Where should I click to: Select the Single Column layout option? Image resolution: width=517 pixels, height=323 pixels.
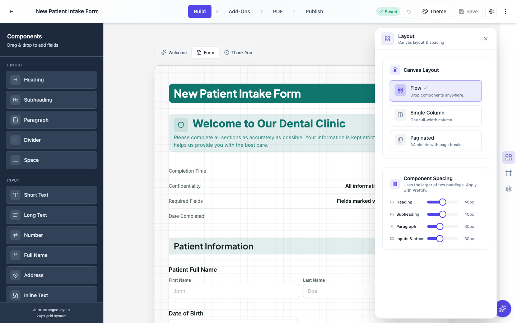pyautogui.click(x=436, y=116)
